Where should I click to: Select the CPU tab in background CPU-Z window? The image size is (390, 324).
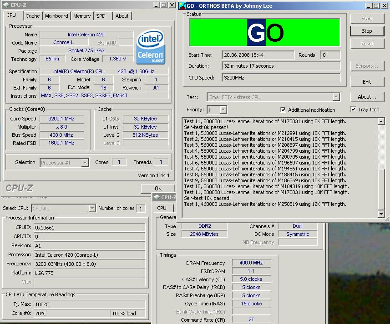point(162,208)
